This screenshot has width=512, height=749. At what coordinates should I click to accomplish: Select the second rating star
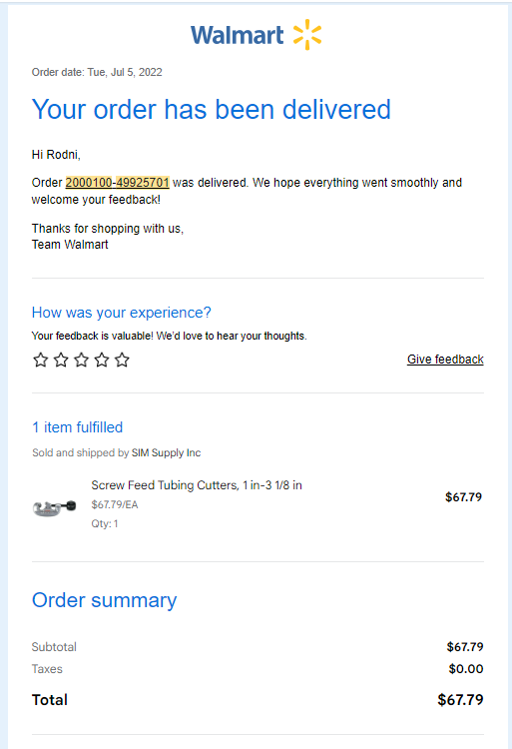coord(61,360)
